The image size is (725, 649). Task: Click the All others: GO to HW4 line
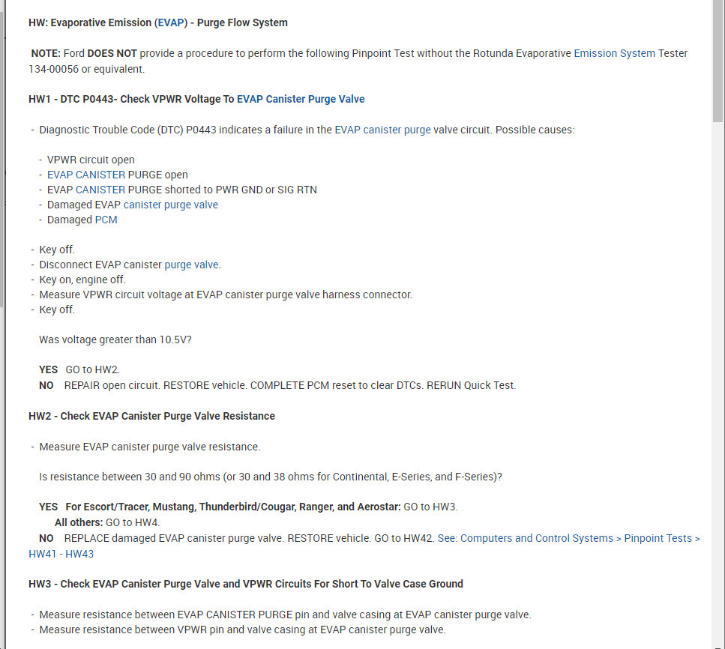point(107,522)
